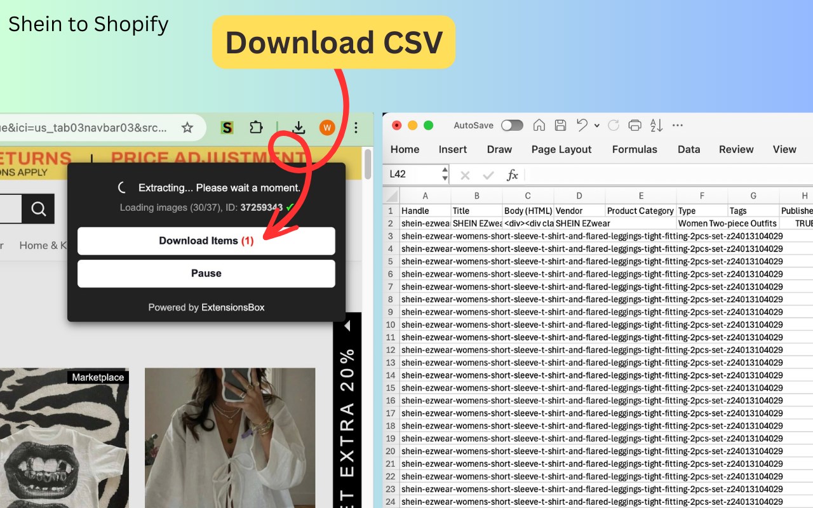Click the Shein search input field
The height and width of the screenshot is (508, 813).
pyautogui.click(x=11, y=209)
